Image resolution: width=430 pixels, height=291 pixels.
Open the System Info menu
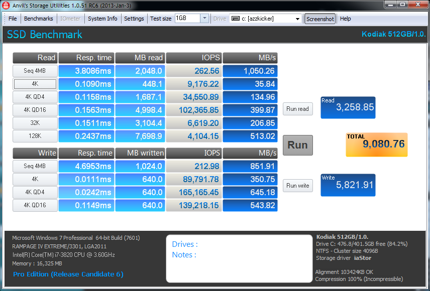(102, 19)
